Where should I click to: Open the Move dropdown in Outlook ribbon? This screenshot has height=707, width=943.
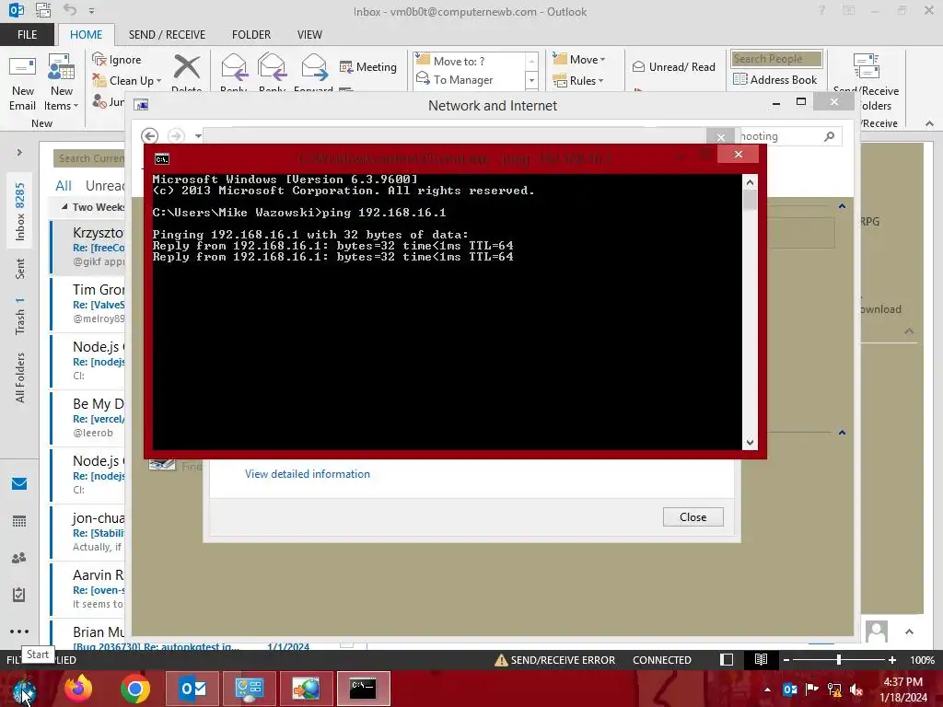click(x=578, y=60)
